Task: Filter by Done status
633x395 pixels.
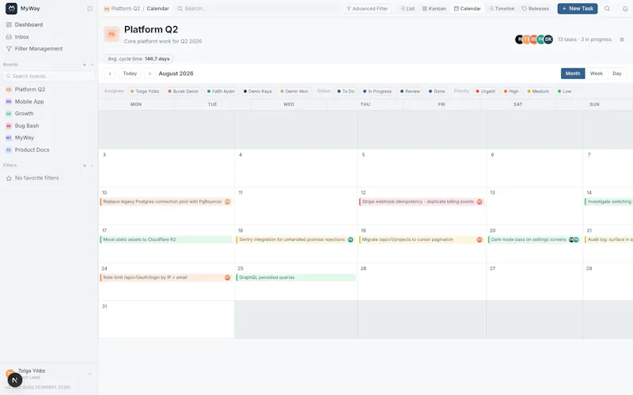Action: (437, 92)
